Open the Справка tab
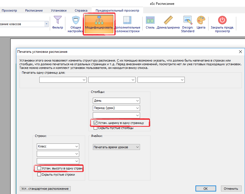The height and width of the screenshot is (194, 245). tap(81, 10)
